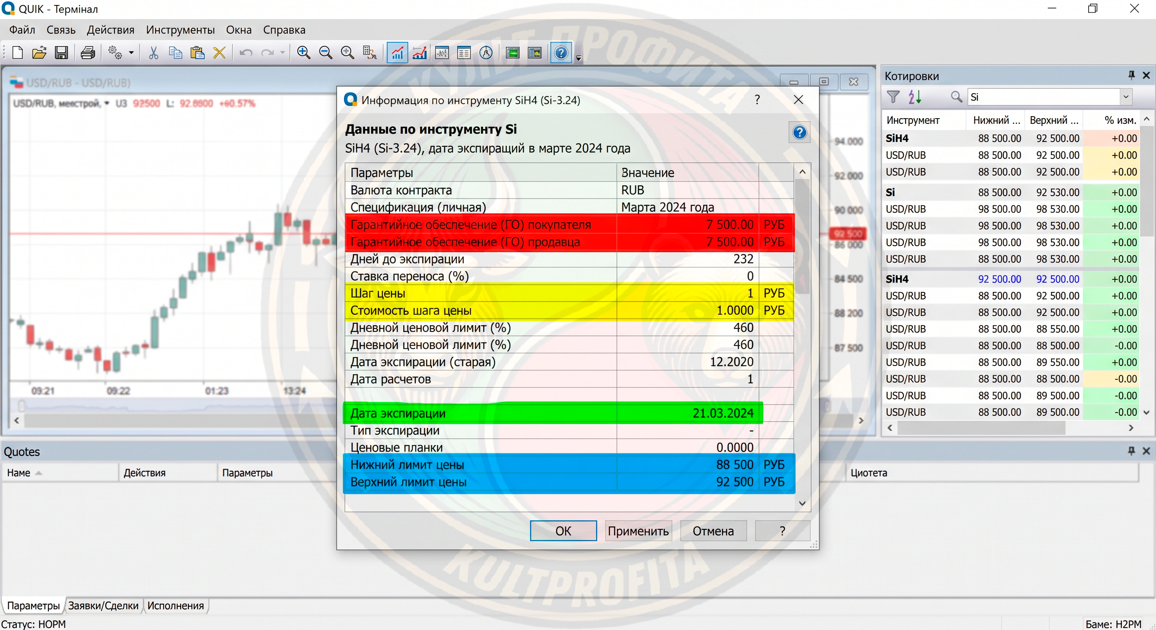Click the Si search field in Котировки
Viewport: 1156px width, 630px height.
(1044, 97)
